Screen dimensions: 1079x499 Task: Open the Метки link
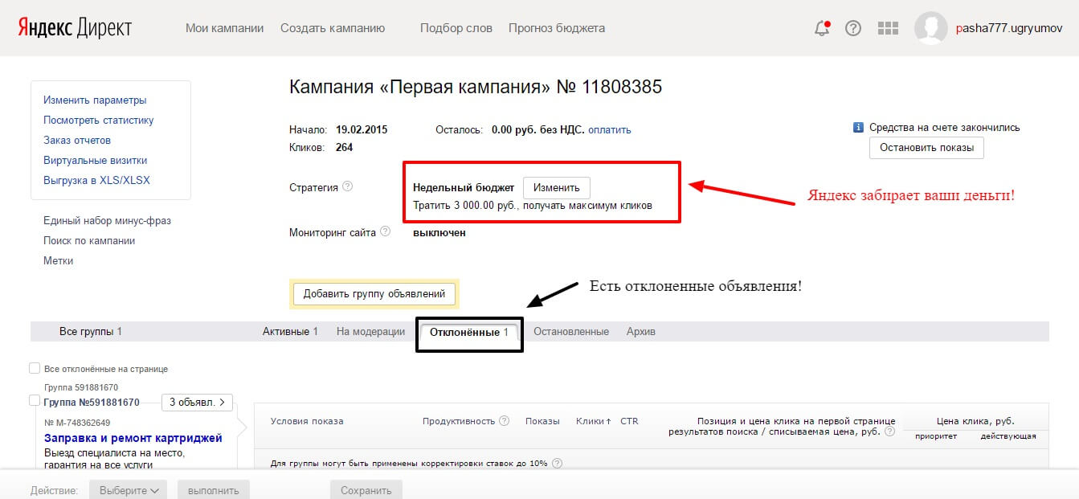click(59, 261)
